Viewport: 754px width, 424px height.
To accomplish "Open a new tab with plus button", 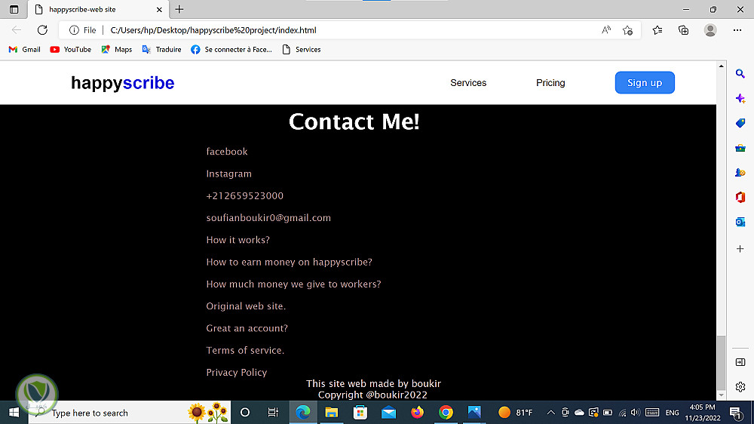I will click(179, 9).
